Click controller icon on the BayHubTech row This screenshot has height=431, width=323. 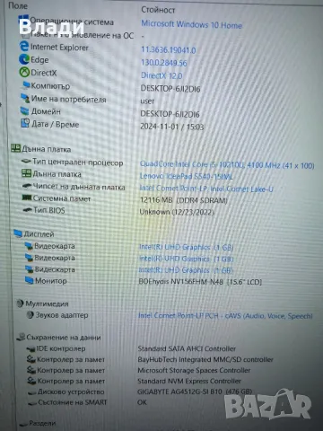click(31, 359)
